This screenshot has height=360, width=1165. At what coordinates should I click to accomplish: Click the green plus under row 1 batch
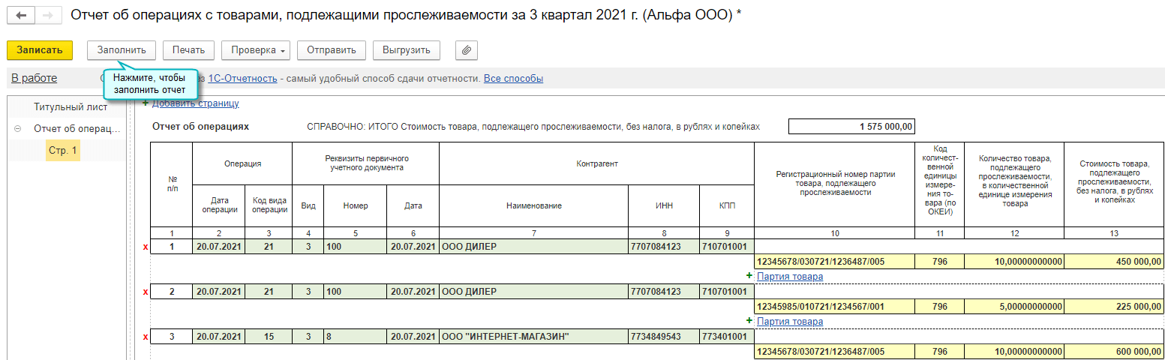749,276
